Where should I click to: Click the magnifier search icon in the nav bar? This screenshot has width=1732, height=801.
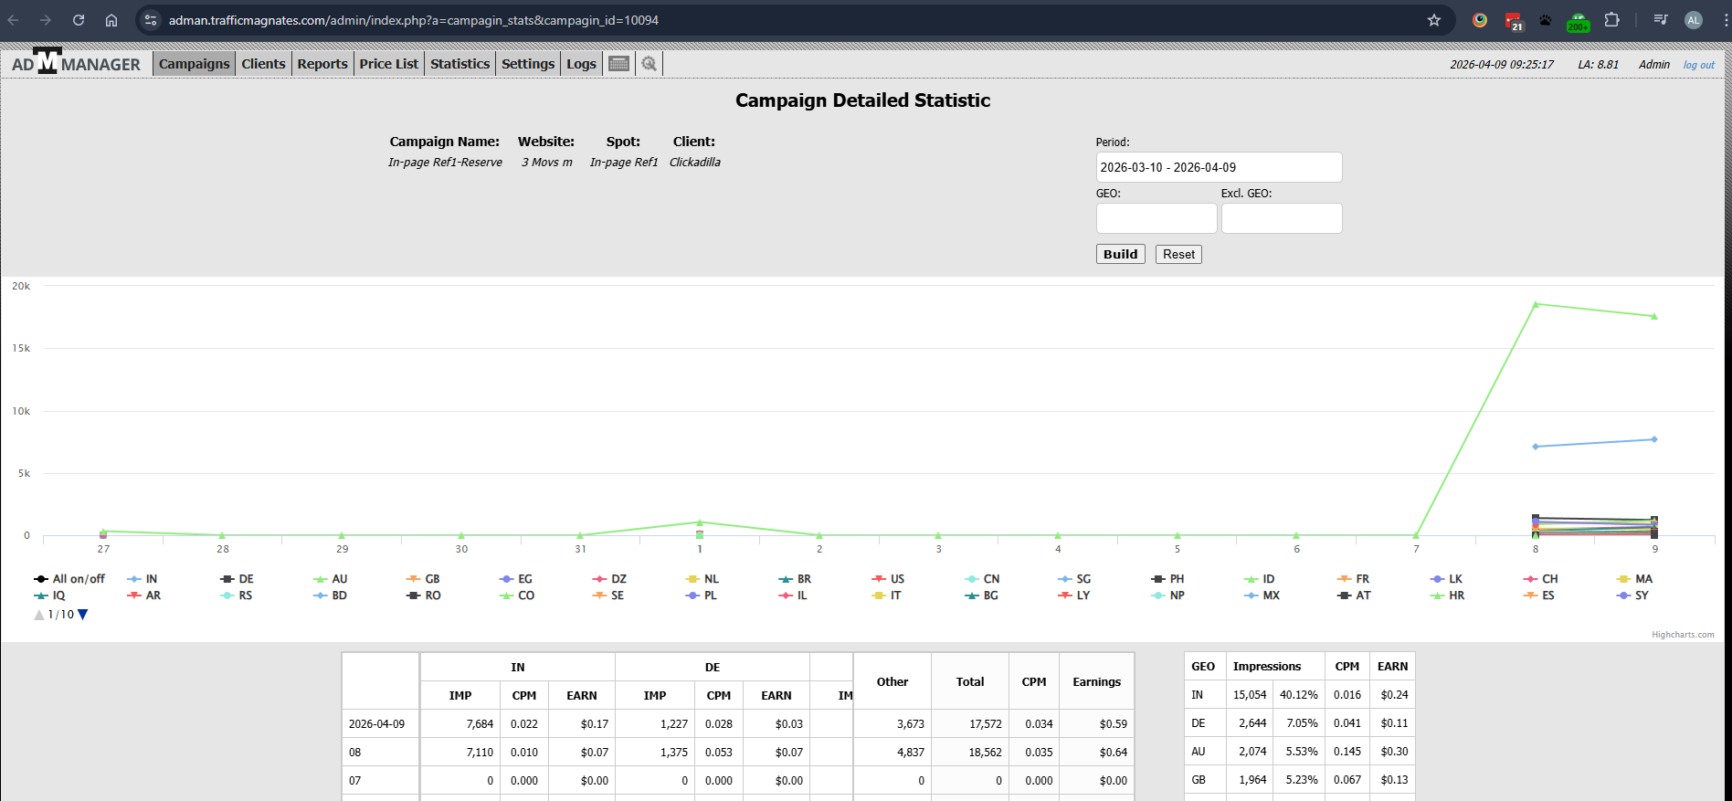coord(649,64)
